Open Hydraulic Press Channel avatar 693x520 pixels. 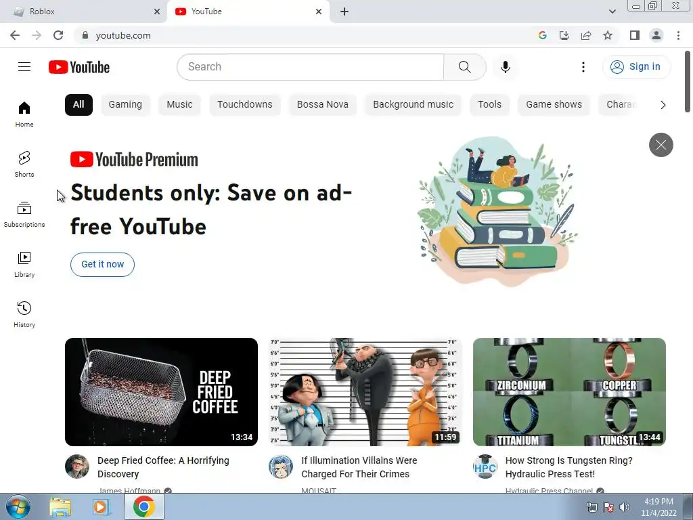[x=485, y=467]
